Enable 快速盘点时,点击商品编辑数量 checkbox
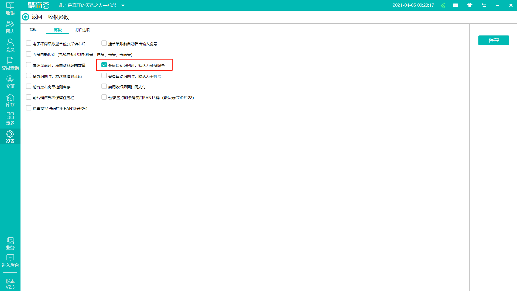The width and height of the screenshot is (517, 291). (29, 65)
